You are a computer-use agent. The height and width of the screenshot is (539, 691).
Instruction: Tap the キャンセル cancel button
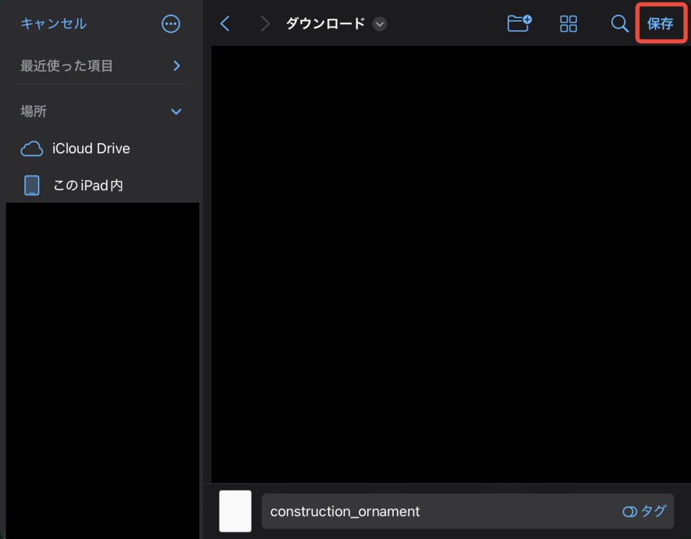point(53,24)
